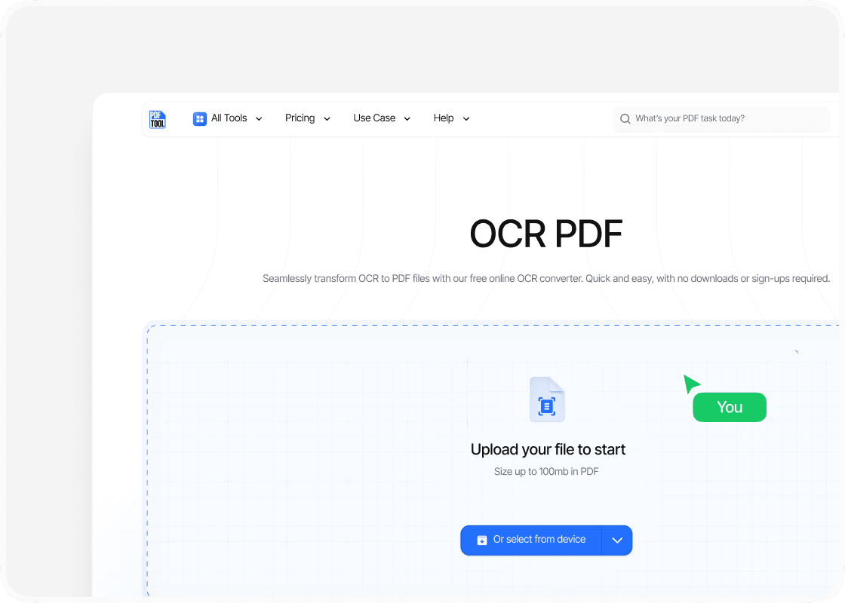845x603 pixels.
Task: Click the All Tools grid icon
Action: coord(200,118)
